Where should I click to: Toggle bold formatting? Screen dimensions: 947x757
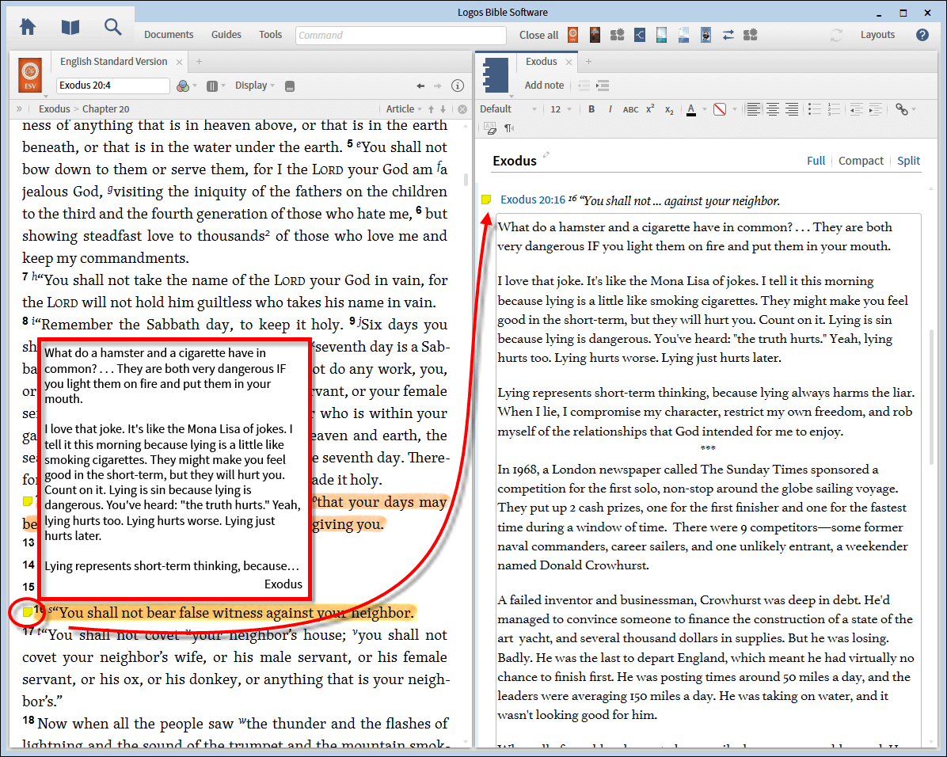click(x=591, y=109)
